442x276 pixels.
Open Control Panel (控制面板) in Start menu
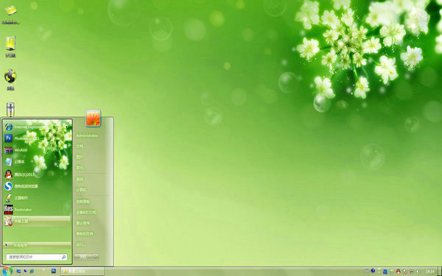tap(83, 202)
